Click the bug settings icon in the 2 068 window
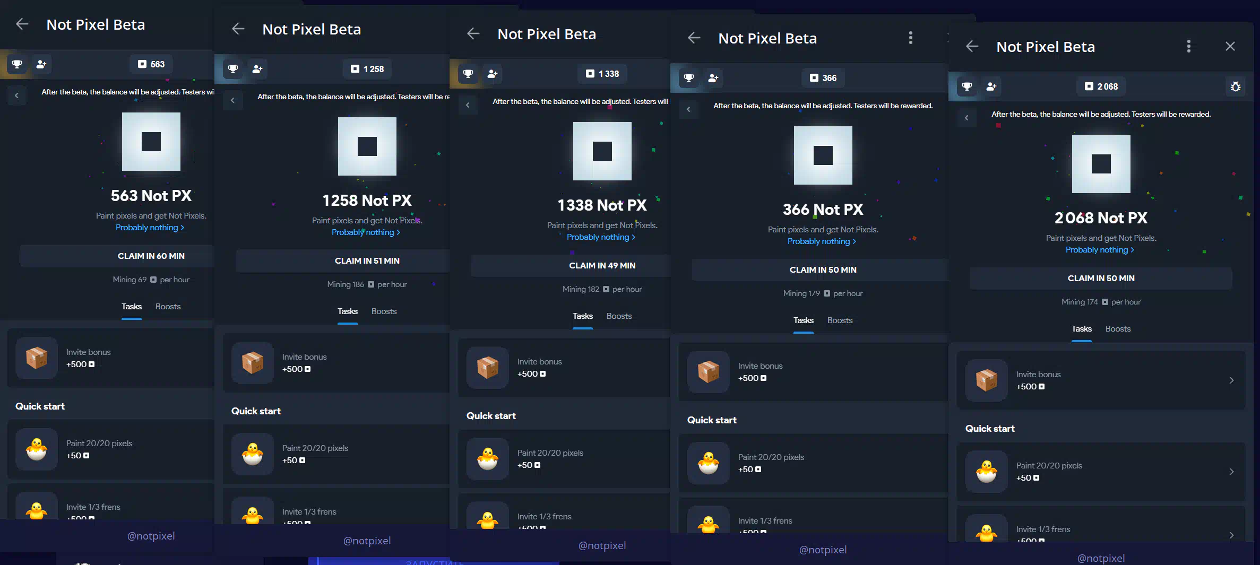Image resolution: width=1260 pixels, height=565 pixels. pos(1236,86)
